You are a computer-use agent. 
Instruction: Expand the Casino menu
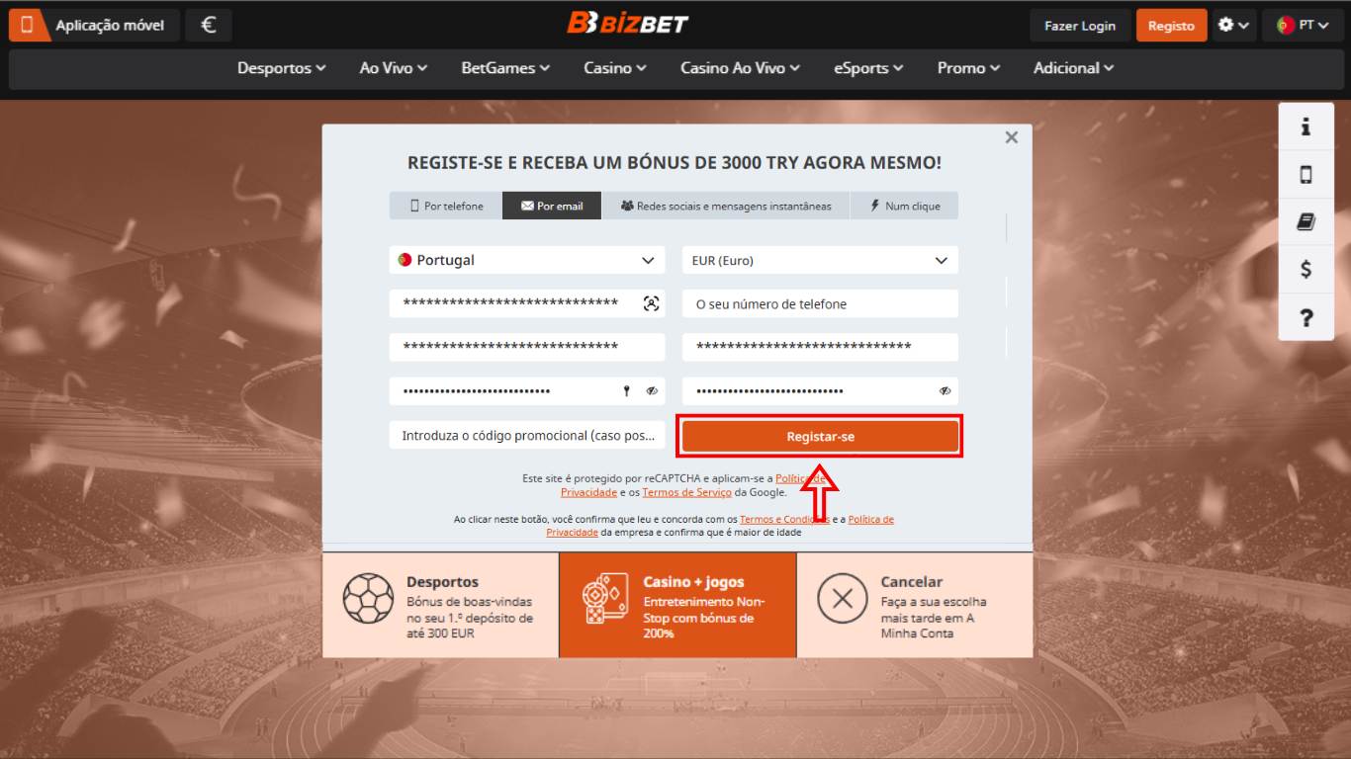(615, 68)
